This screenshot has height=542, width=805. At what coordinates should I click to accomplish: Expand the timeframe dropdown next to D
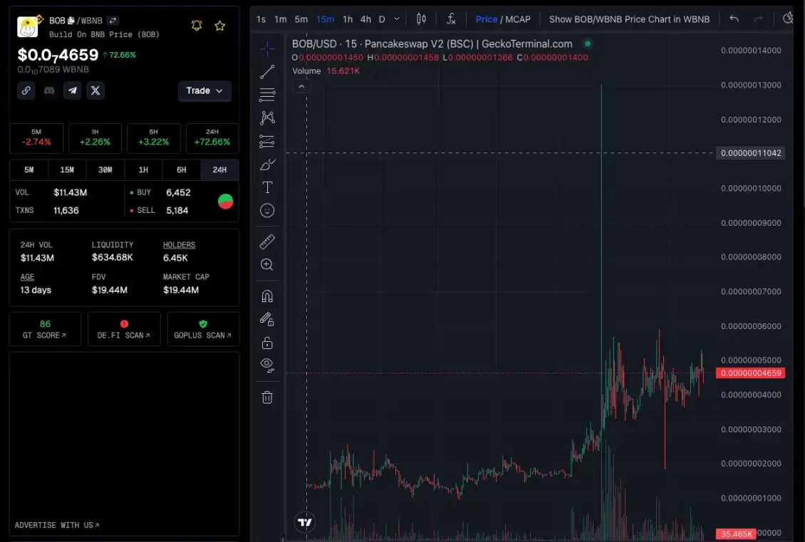(x=395, y=19)
